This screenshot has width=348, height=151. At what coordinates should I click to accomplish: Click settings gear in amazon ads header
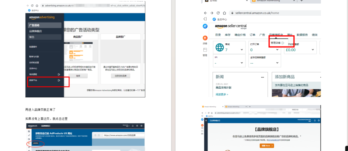[x=141, y=126]
